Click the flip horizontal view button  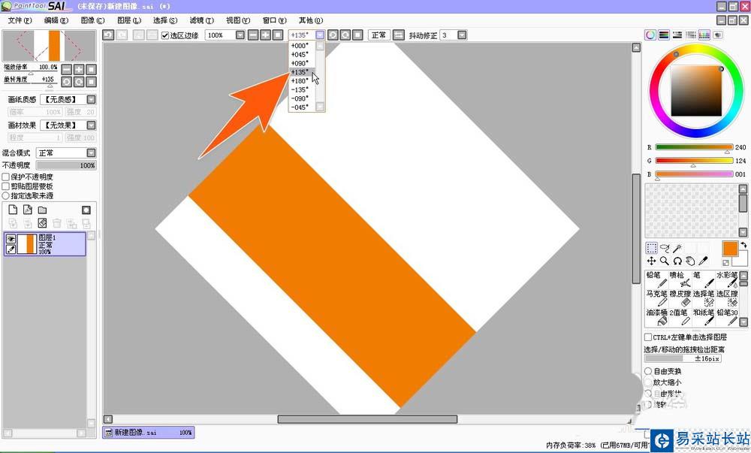tap(399, 35)
